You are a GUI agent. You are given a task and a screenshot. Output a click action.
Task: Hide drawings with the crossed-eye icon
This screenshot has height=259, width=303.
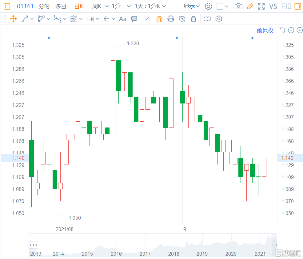pyautogui.click(x=182, y=19)
